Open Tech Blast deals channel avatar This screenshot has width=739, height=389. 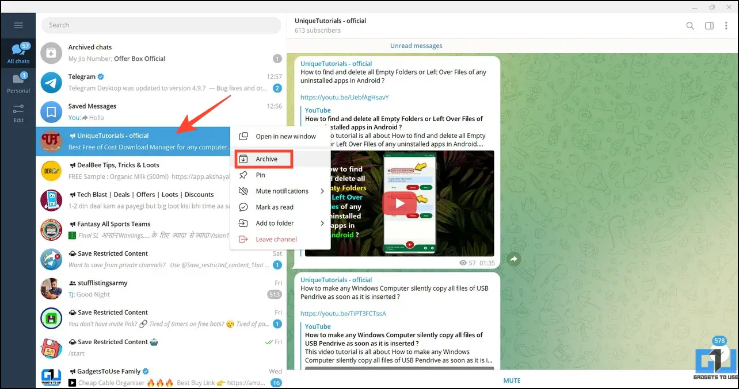coord(51,201)
